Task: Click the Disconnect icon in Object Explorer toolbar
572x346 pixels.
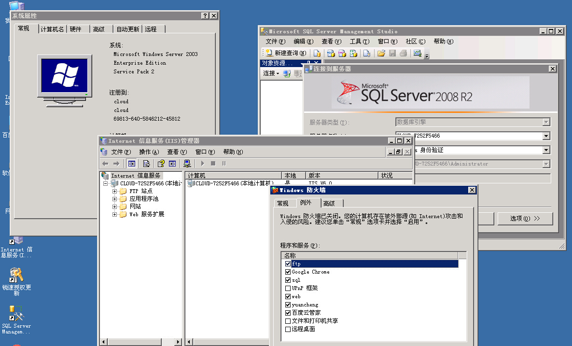Action: tap(298, 74)
